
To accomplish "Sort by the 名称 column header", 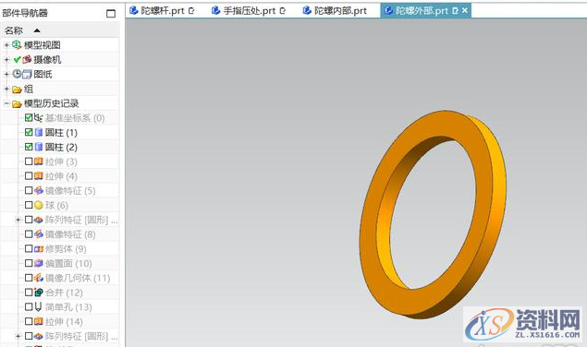I will pos(14,30).
